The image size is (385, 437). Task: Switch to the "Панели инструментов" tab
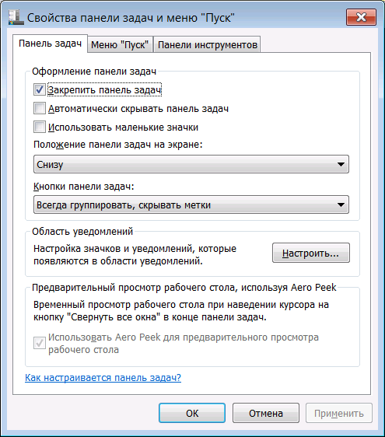207,44
